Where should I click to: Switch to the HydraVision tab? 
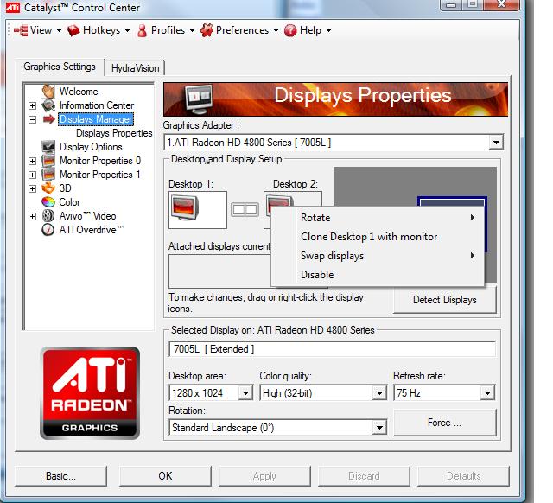pos(135,68)
